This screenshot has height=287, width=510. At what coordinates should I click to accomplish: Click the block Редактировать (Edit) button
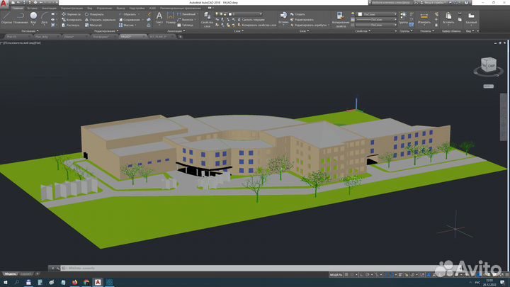pos(302,20)
